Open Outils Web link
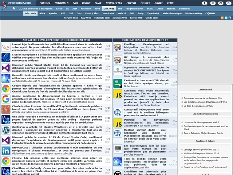 click(x=151, y=18)
